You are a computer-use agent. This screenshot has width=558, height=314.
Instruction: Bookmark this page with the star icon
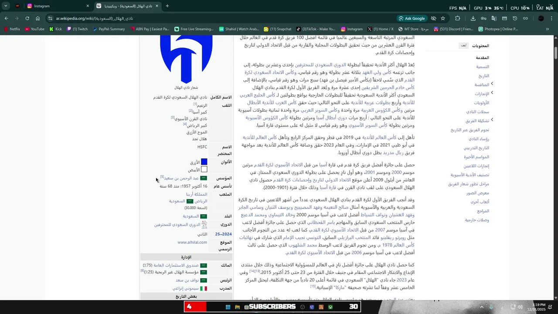click(x=443, y=18)
